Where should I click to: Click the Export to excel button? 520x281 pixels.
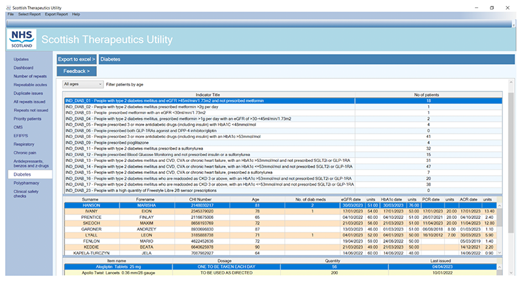coord(77,59)
